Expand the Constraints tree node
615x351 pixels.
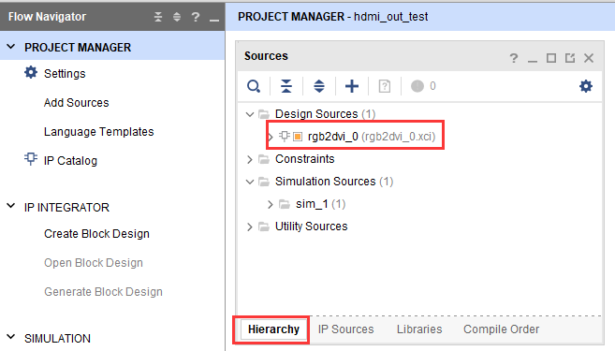click(x=249, y=159)
